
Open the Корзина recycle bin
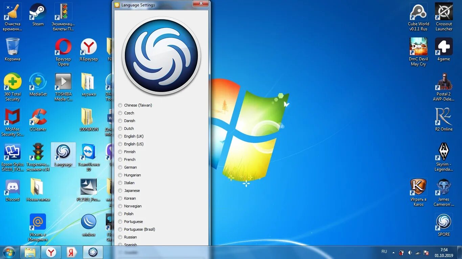(13, 50)
